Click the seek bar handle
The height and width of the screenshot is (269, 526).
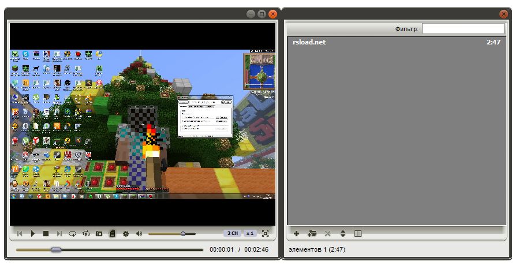pos(56,249)
